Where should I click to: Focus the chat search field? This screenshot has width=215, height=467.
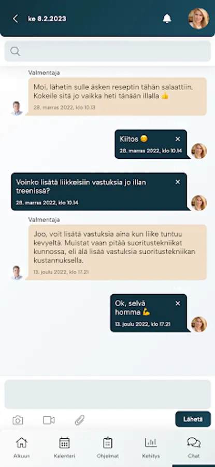[108, 51]
